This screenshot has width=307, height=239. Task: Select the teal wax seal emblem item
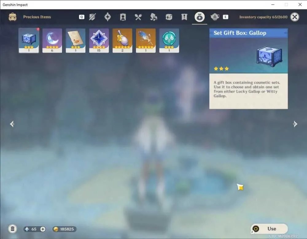pos(169,40)
